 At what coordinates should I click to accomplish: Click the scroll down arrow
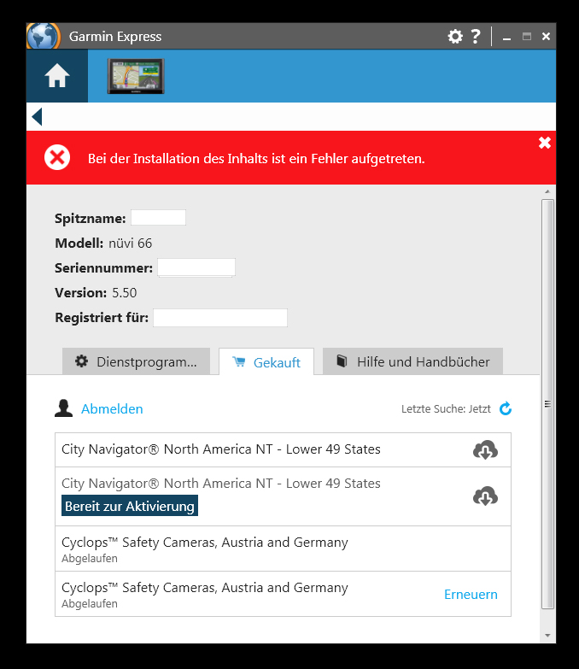click(547, 636)
